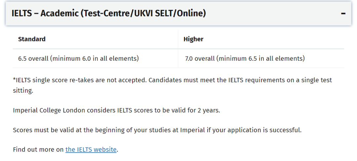The image size is (357, 161).
Task: Click the 6.5 overall requirement cell
Action: pyautogui.click(x=78, y=59)
